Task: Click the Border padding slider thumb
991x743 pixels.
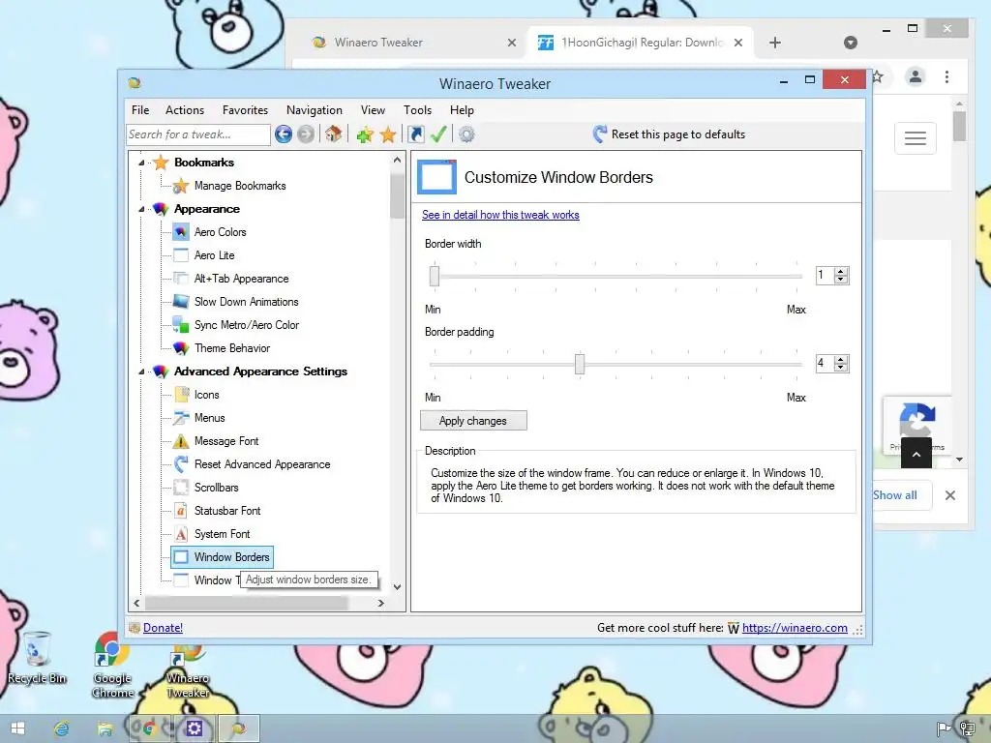Action: [x=580, y=364]
